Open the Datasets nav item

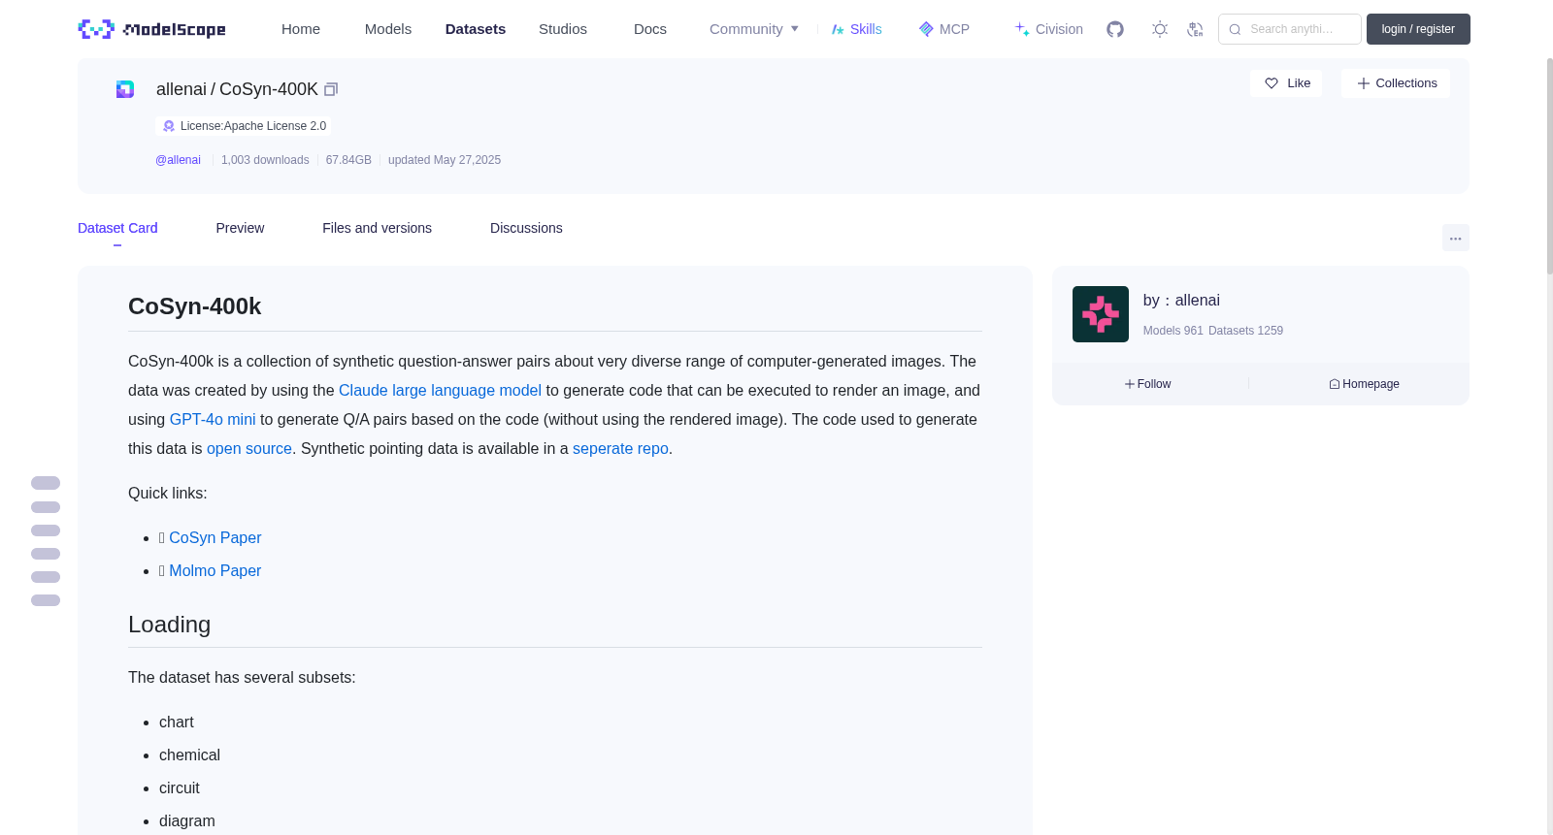476,29
